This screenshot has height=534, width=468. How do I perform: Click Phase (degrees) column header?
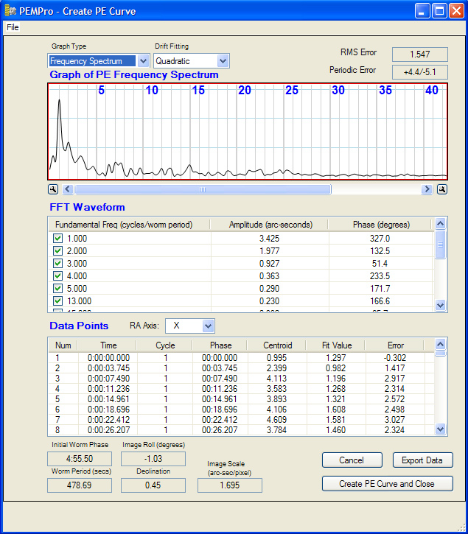point(381,225)
